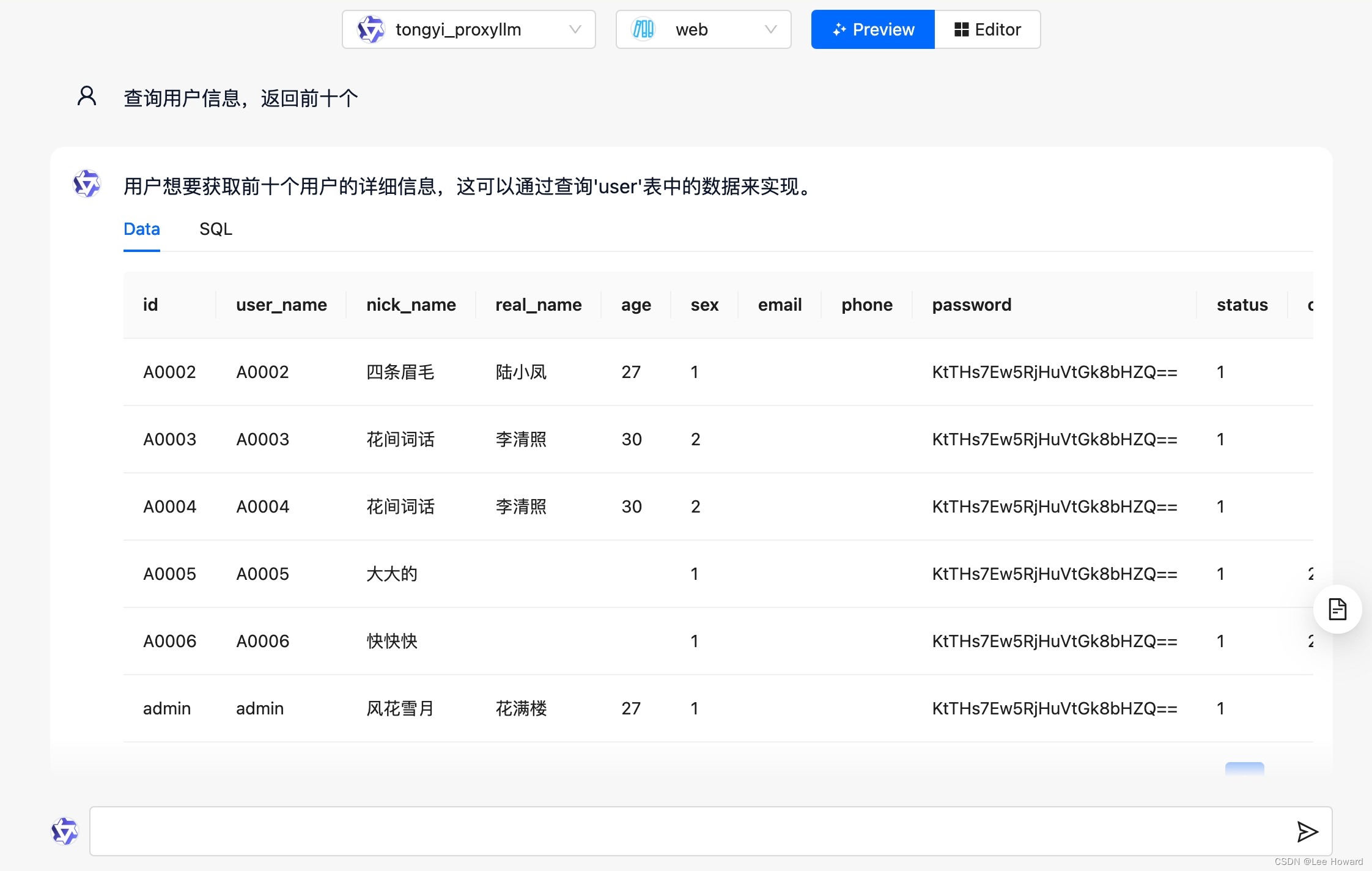Click the floating document icon button
Viewport: 1372px width, 871px height.
[x=1337, y=609]
